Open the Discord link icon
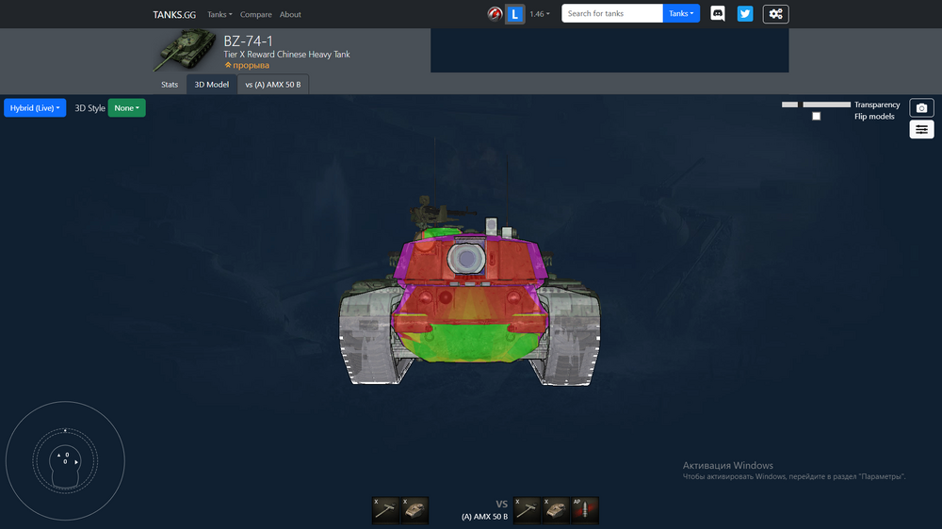The height and width of the screenshot is (529, 942). coord(717,13)
